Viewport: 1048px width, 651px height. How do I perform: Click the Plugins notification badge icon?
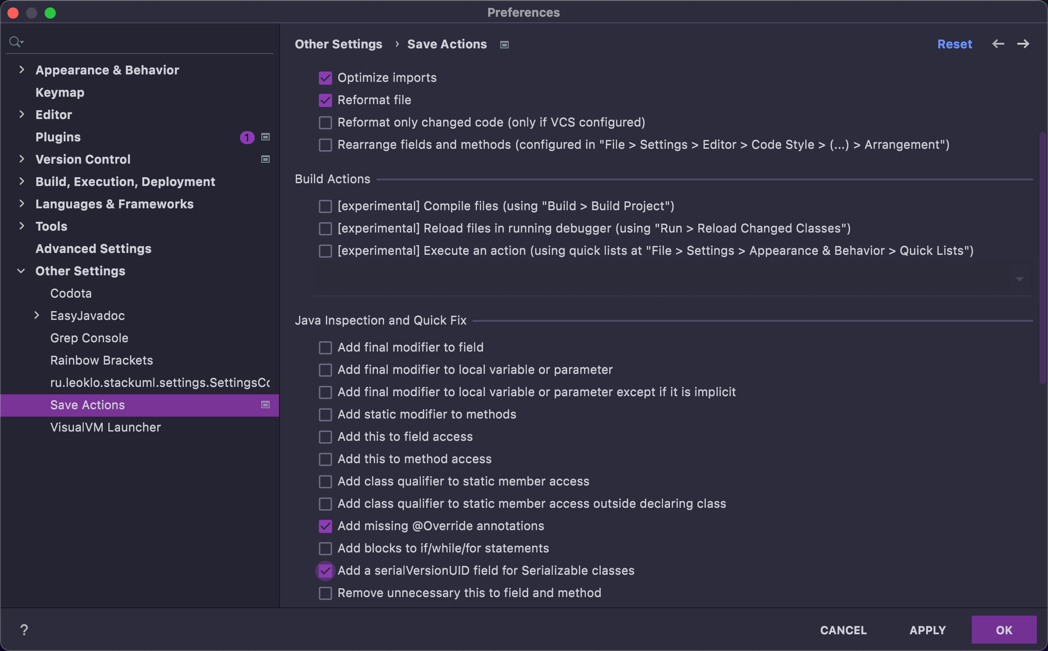tap(246, 137)
